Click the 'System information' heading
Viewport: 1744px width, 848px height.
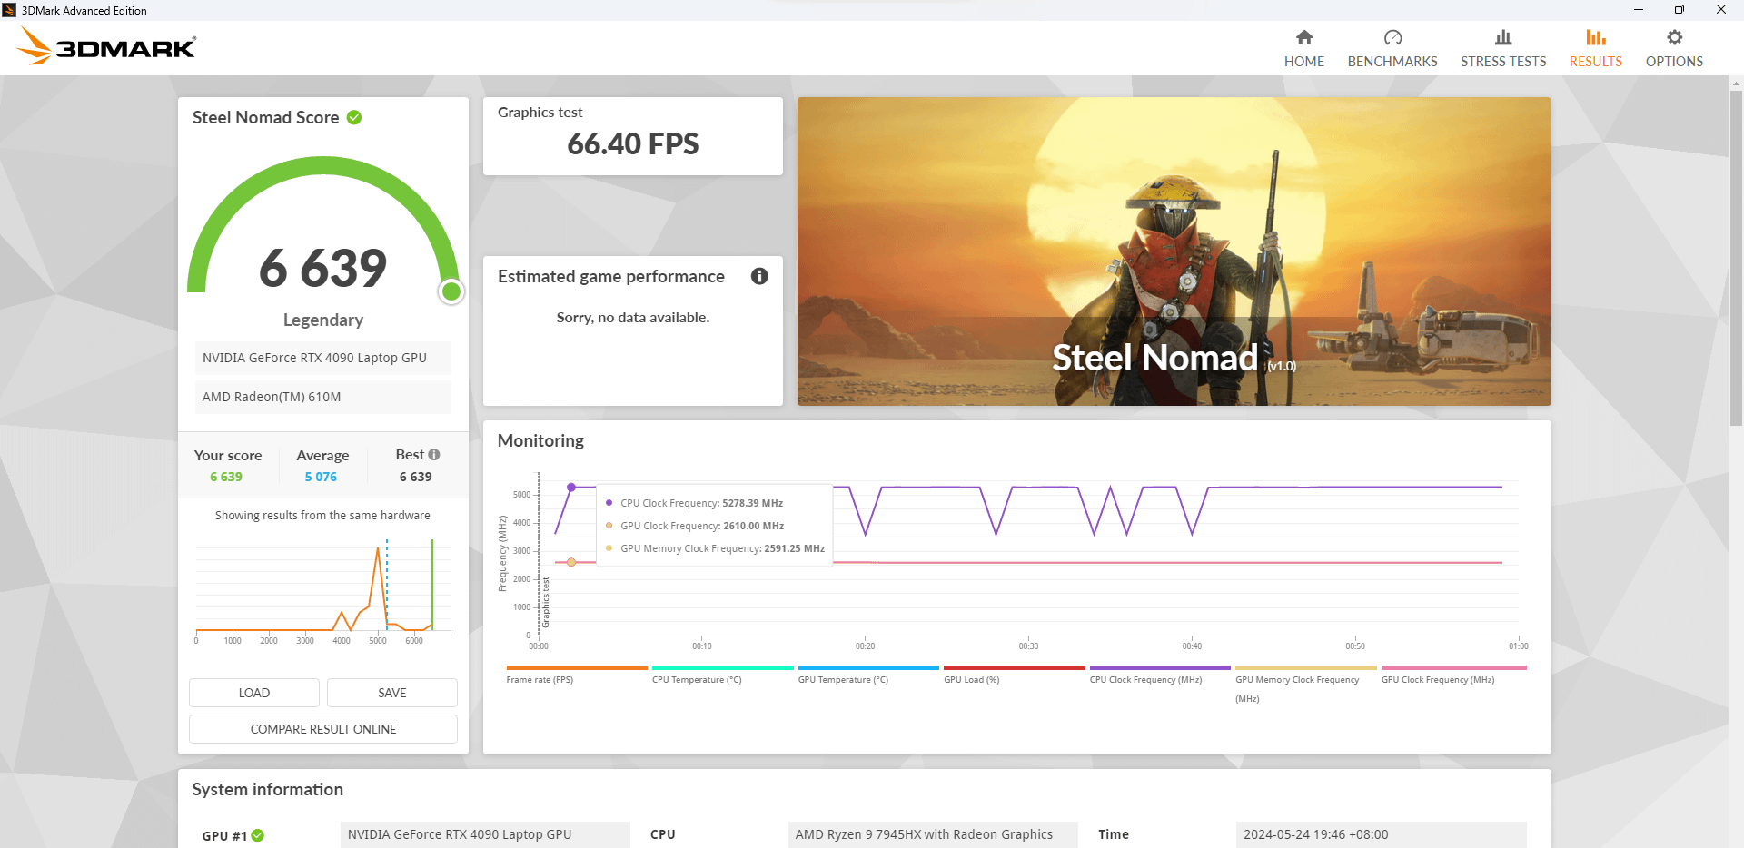coord(268,790)
